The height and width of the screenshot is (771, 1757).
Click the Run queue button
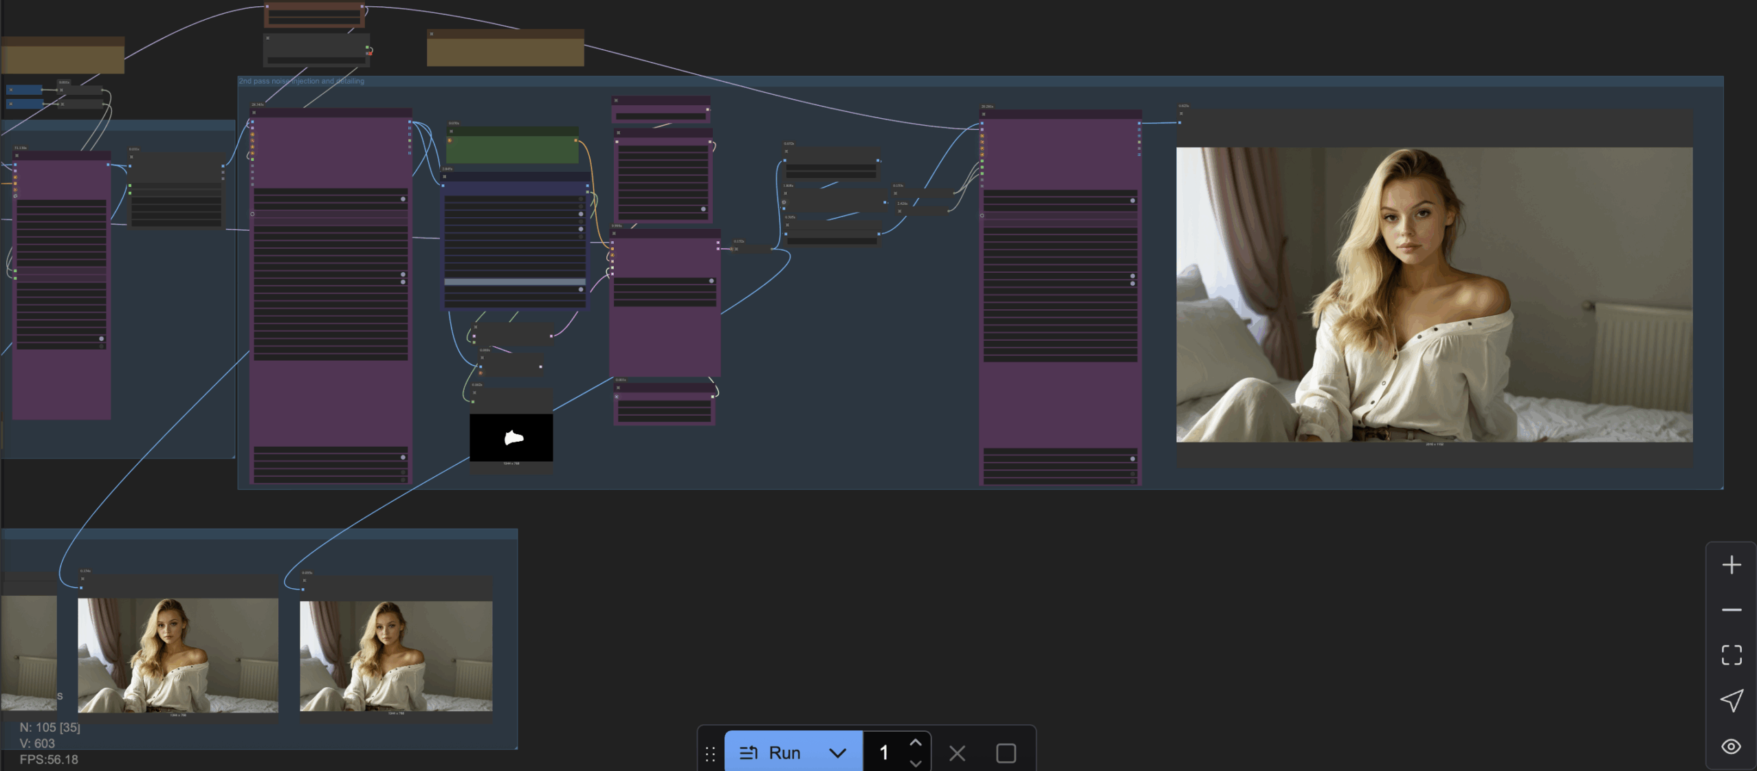771,752
